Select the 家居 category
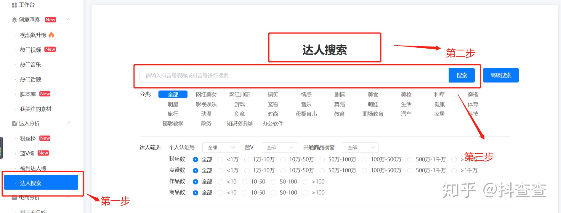The width and height of the screenshot is (561, 213). [440, 114]
